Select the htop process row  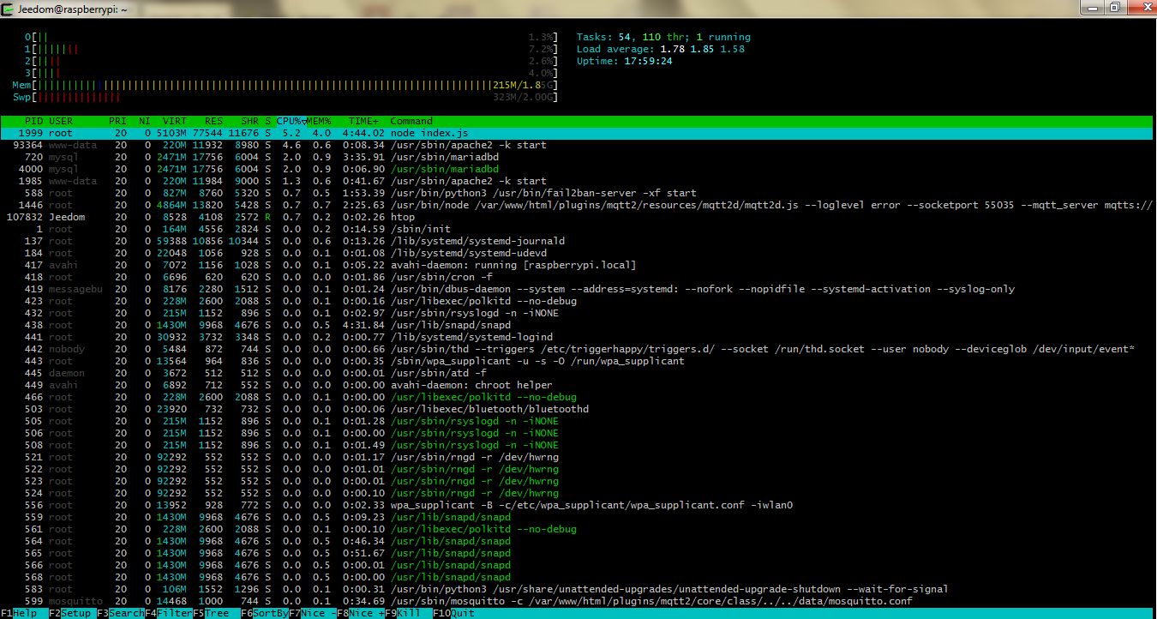(x=577, y=217)
